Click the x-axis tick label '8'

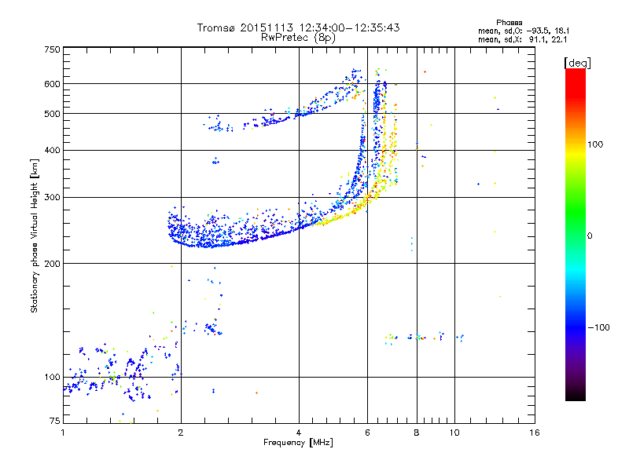point(417,433)
